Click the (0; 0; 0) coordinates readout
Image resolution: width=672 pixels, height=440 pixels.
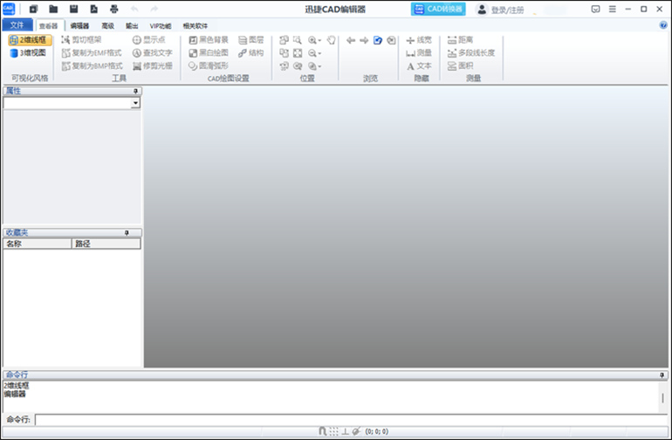377,431
